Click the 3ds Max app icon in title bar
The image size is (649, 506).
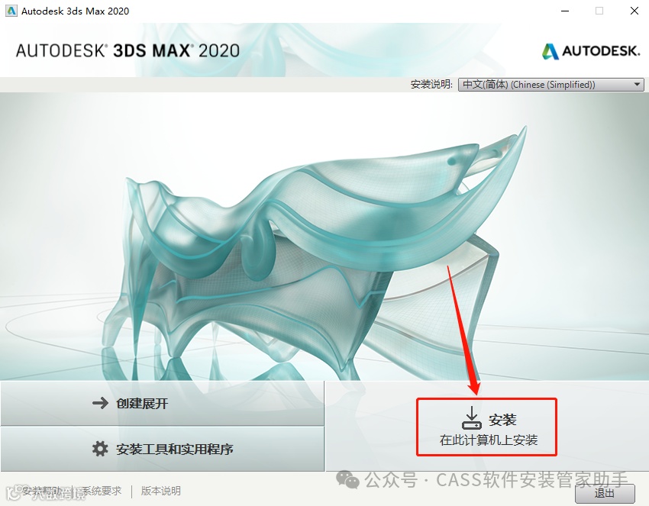pos(11,11)
